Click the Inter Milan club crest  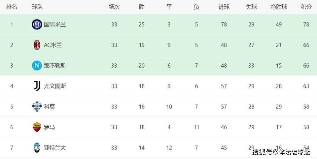click(37, 24)
